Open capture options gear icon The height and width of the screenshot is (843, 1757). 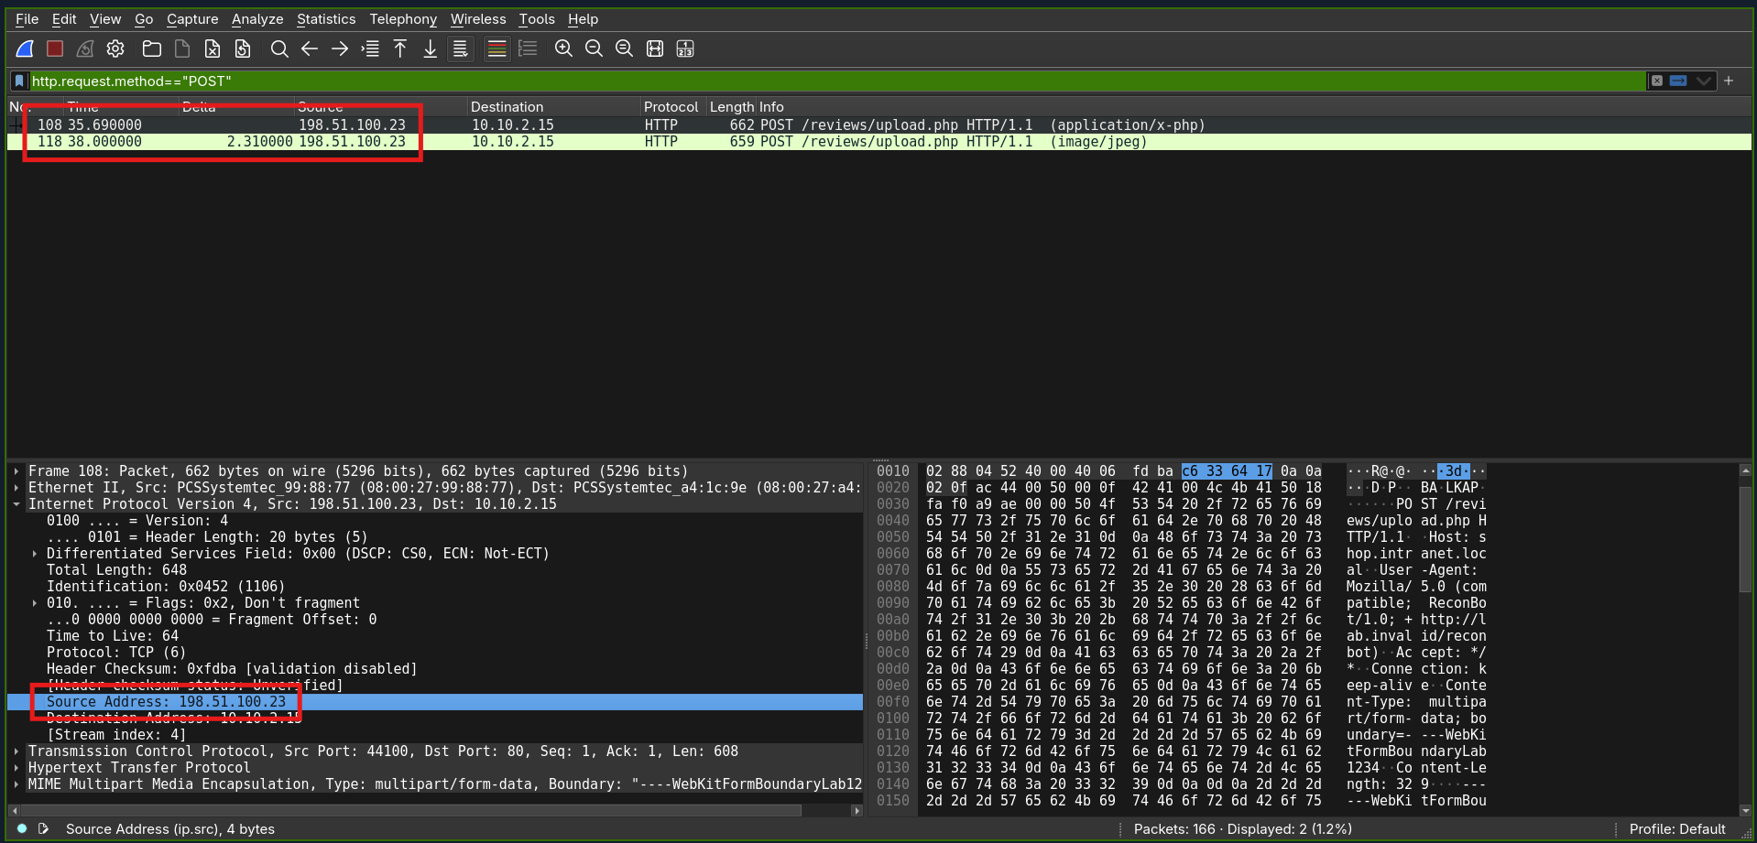(x=115, y=49)
